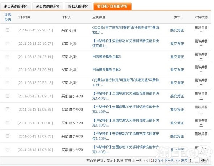Click the page number input field
The image size is (214, 166).
194,161
